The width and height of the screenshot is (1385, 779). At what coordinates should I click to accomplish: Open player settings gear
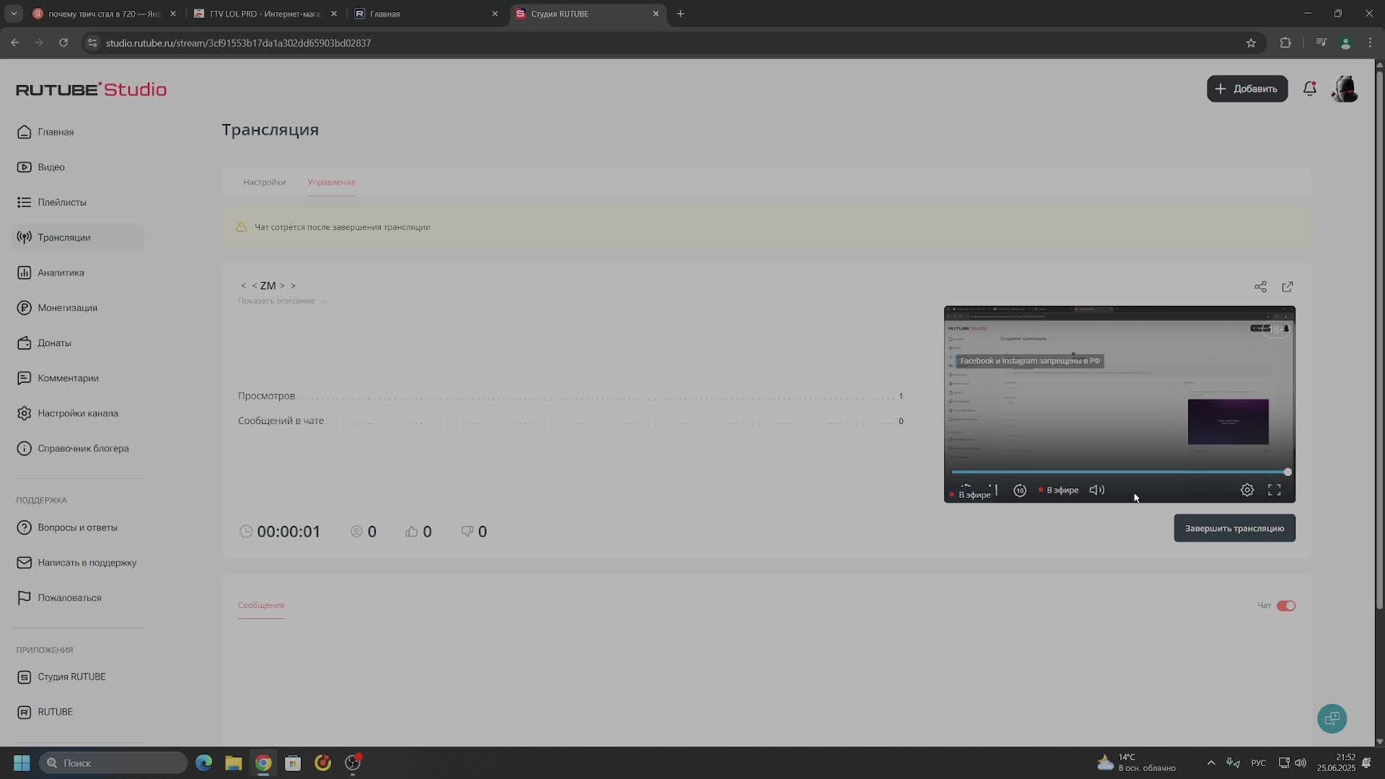pos(1246,490)
